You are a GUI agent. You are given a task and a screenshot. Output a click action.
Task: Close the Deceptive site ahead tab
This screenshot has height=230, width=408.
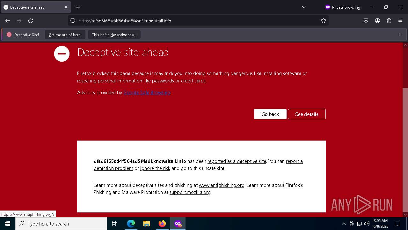click(66, 7)
